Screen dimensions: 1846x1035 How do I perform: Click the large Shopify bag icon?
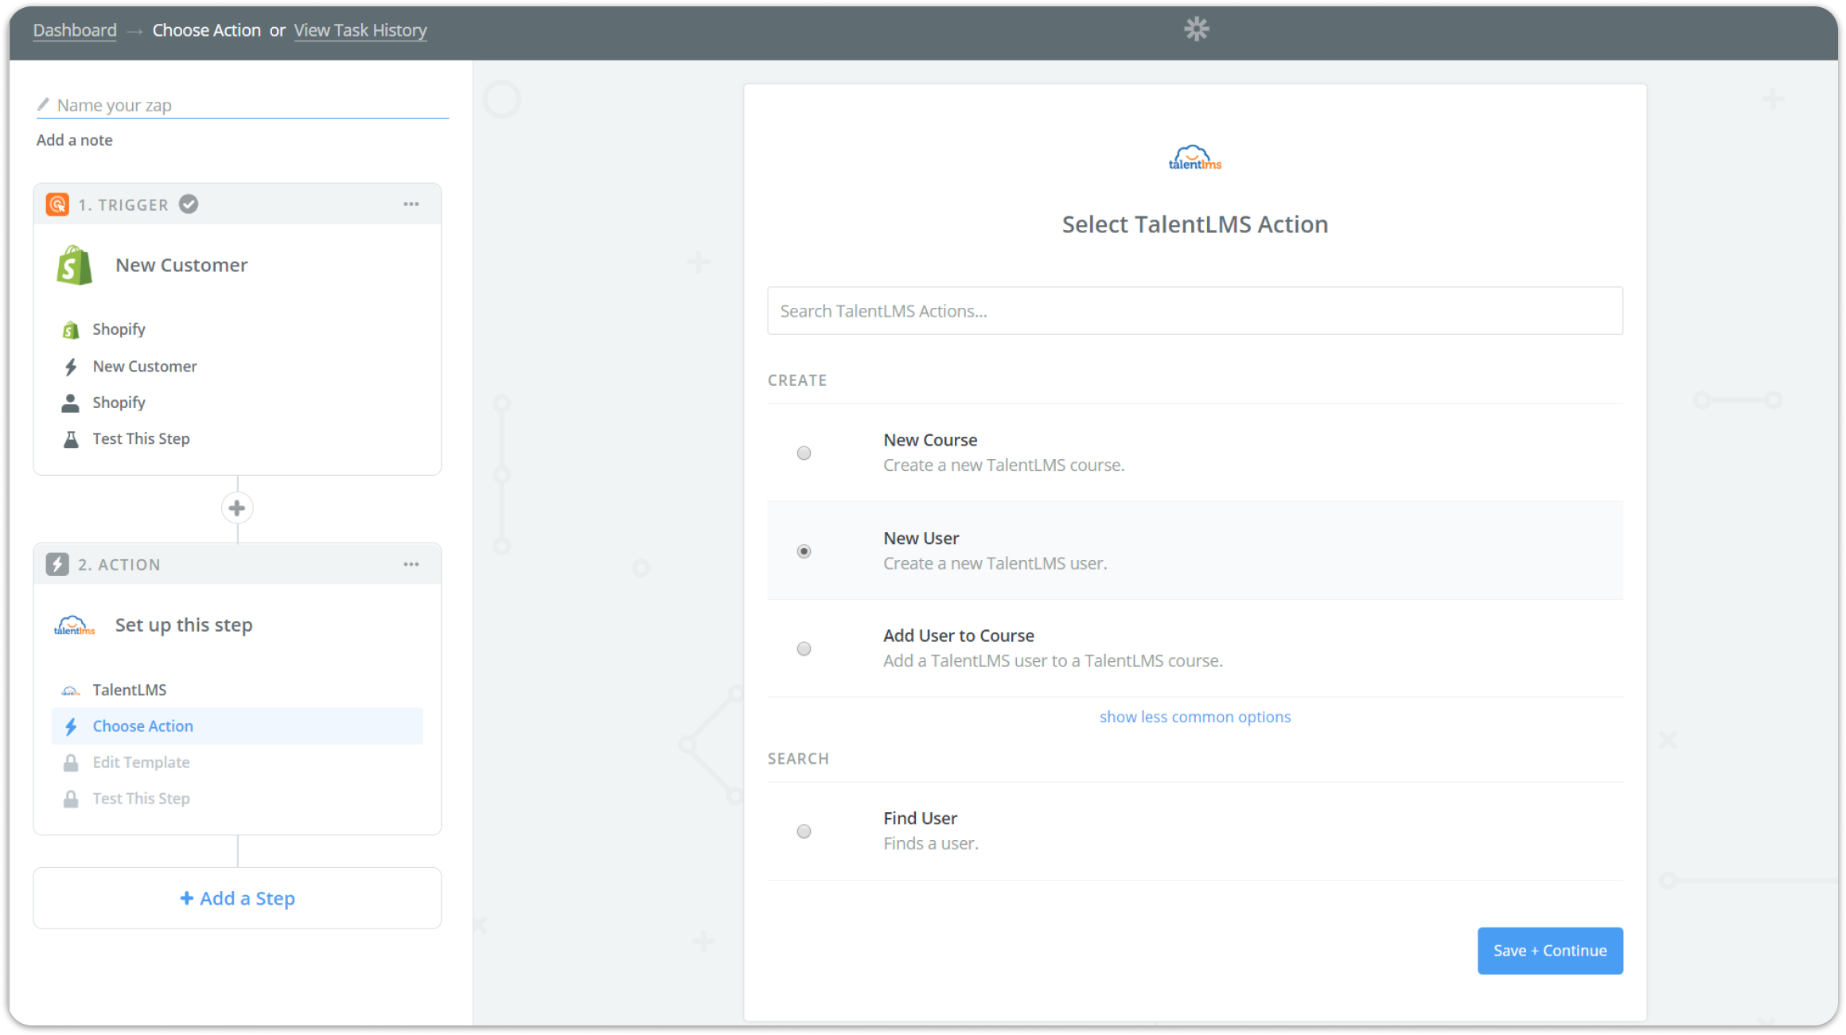pyautogui.click(x=74, y=266)
